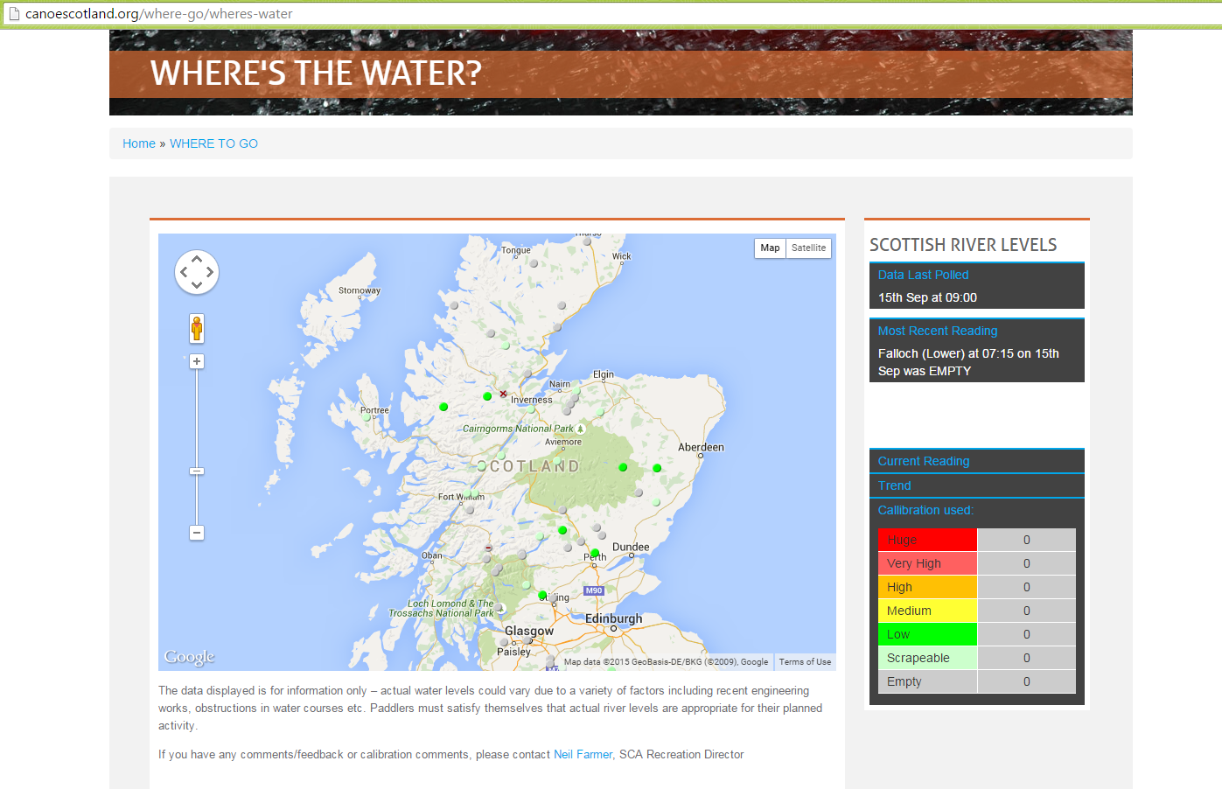Click the bright green marker inside Cairngorms park's east side
Image resolution: width=1222 pixels, height=789 pixels.
point(623,467)
